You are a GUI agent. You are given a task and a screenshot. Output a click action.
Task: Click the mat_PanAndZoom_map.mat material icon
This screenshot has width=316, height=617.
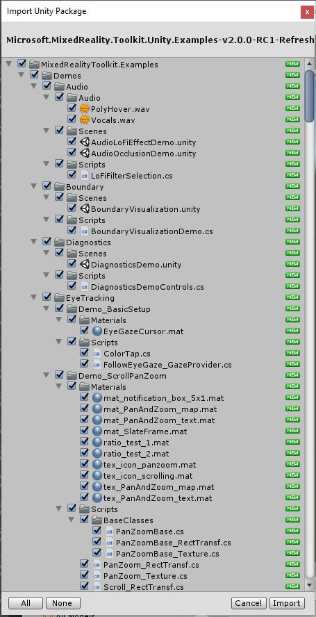coord(97,409)
